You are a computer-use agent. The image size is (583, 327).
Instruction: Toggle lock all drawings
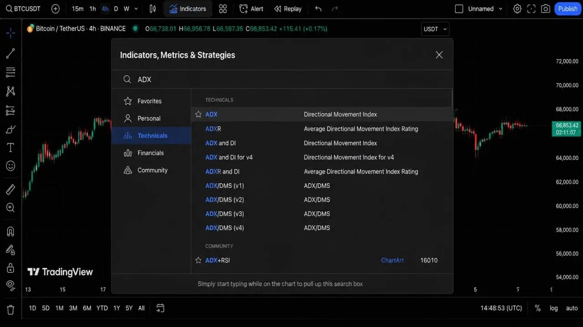pos(10,268)
